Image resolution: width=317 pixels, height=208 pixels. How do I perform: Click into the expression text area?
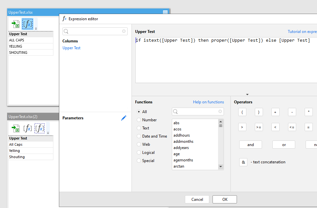tap(226, 60)
